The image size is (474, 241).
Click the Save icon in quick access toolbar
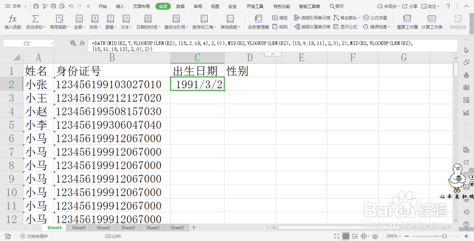coord(36,6)
